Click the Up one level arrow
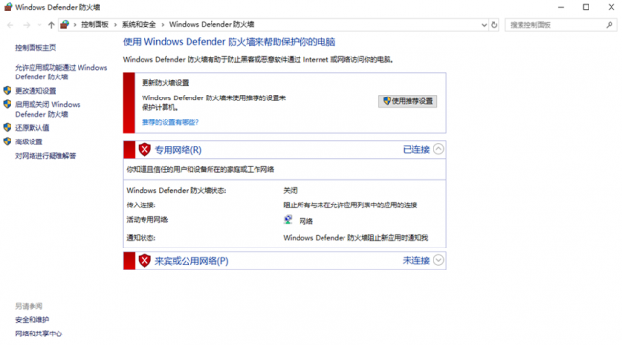The height and width of the screenshot is (345, 622). click(51, 25)
